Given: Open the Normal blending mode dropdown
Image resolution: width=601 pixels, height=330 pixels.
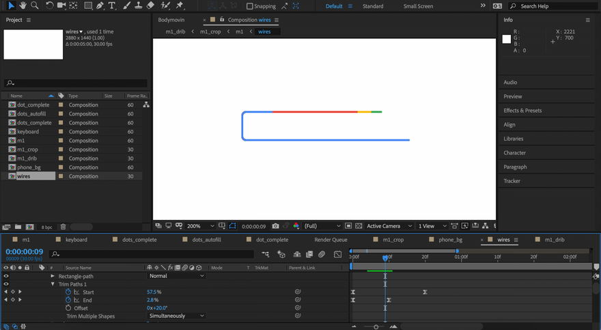Looking at the screenshot, I should click(176, 276).
